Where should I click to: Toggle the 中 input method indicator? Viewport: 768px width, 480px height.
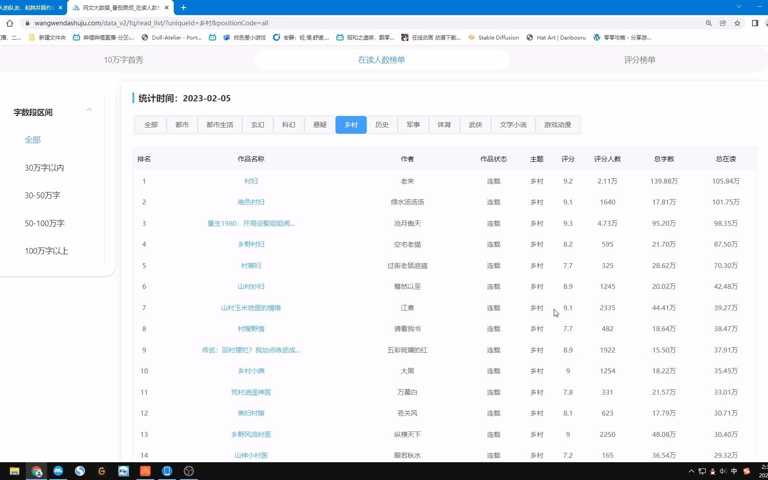tap(734, 471)
